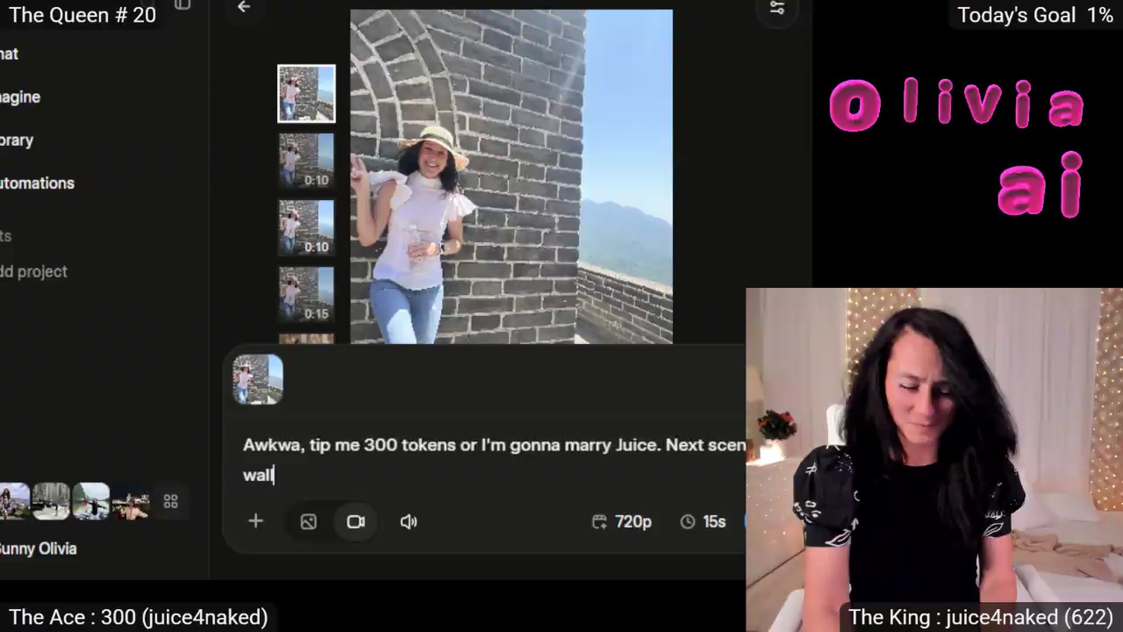Select the 0:15 video thumbnail

click(306, 294)
